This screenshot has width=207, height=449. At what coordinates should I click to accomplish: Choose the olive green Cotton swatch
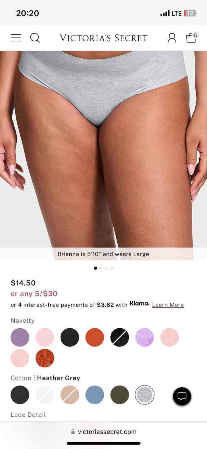click(x=120, y=395)
